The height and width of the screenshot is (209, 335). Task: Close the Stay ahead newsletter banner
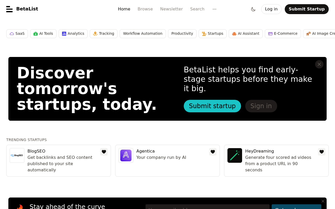point(323,201)
